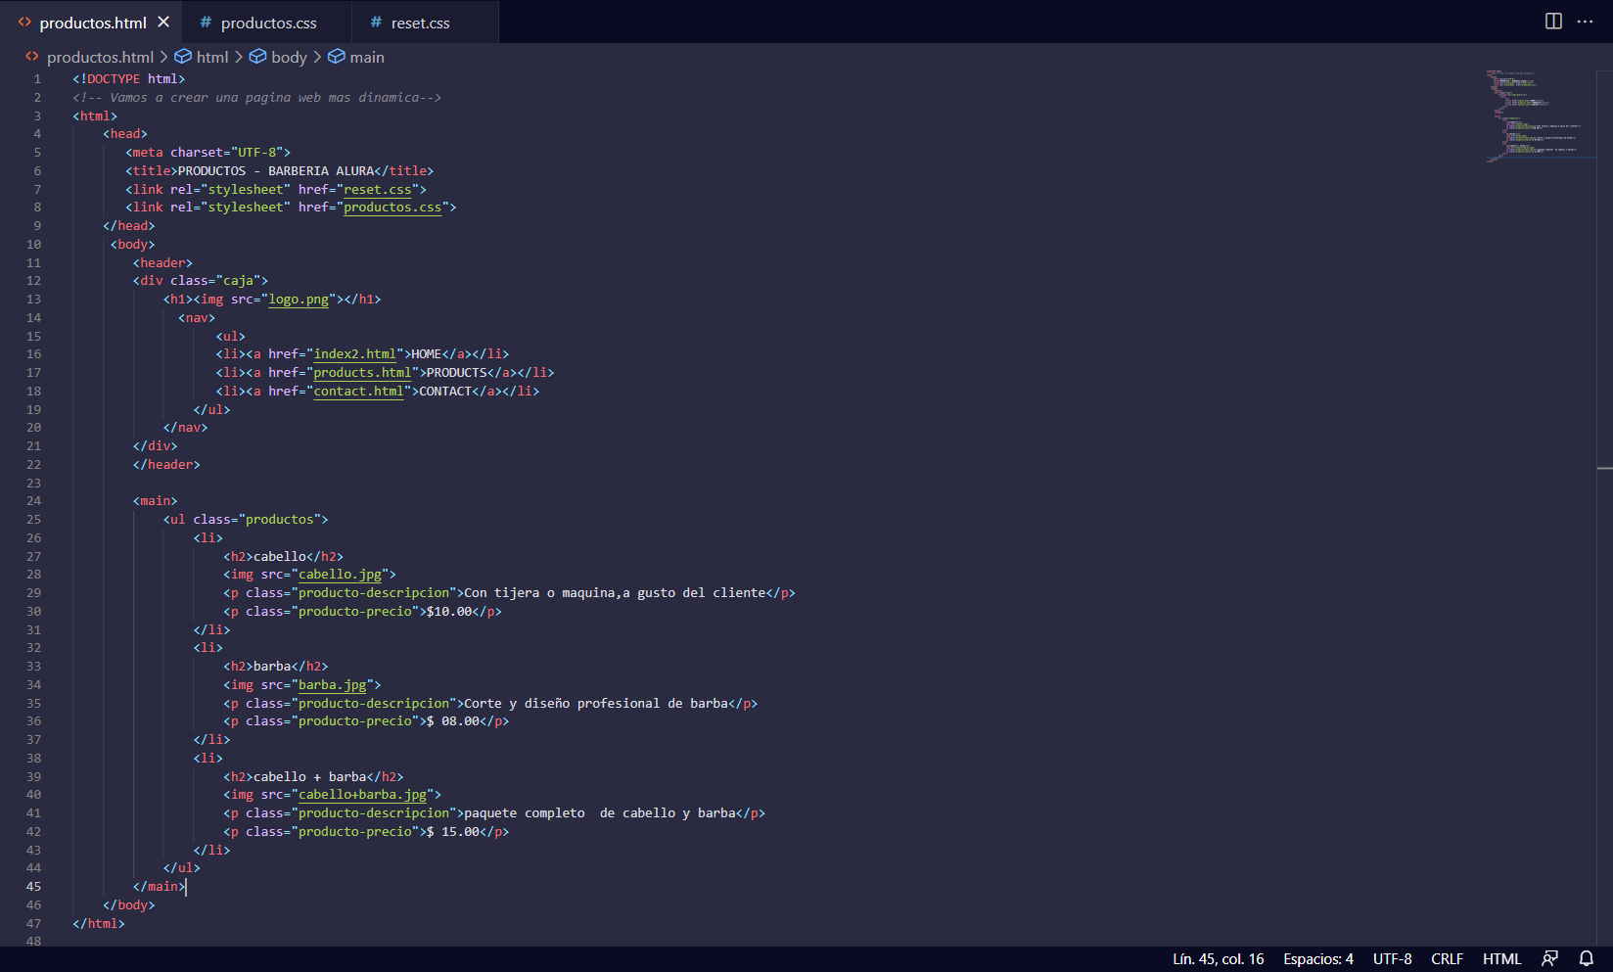This screenshot has height=972, width=1613.
Task: Open the reset.css link on line 7
Action: (378, 189)
